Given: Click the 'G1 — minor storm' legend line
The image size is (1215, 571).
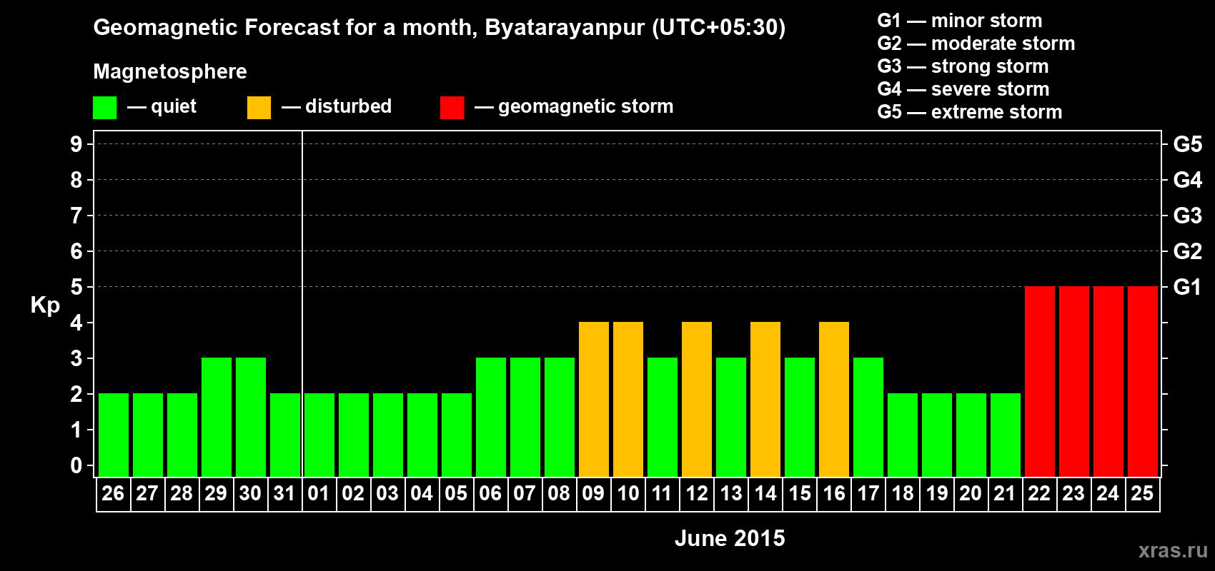Looking at the screenshot, I should (959, 21).
